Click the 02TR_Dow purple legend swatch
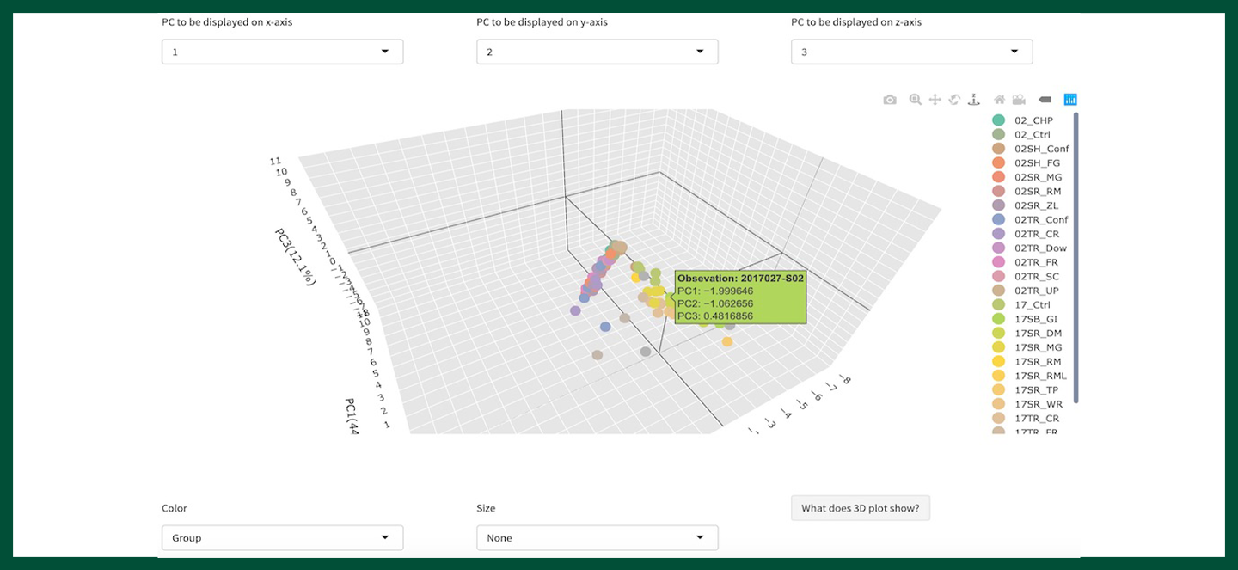The width and height of the screenshot is (1238, 570). tap(998, 248)
